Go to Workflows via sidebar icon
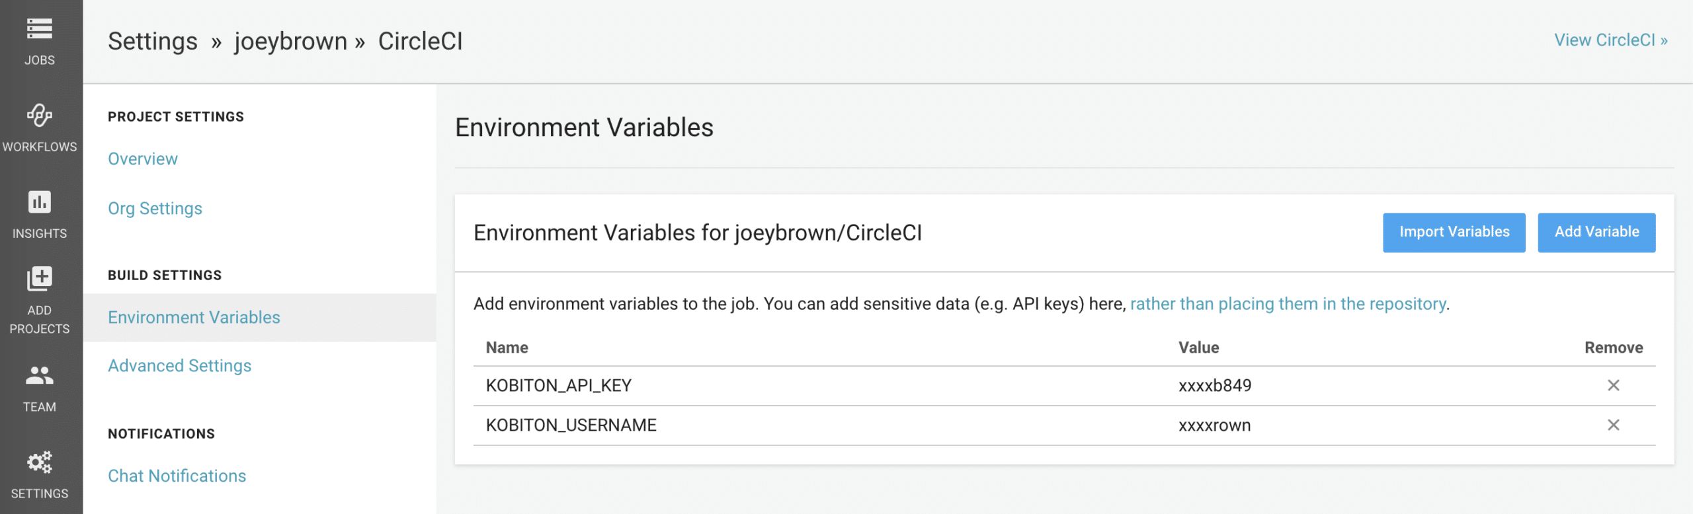 point(40,116)
